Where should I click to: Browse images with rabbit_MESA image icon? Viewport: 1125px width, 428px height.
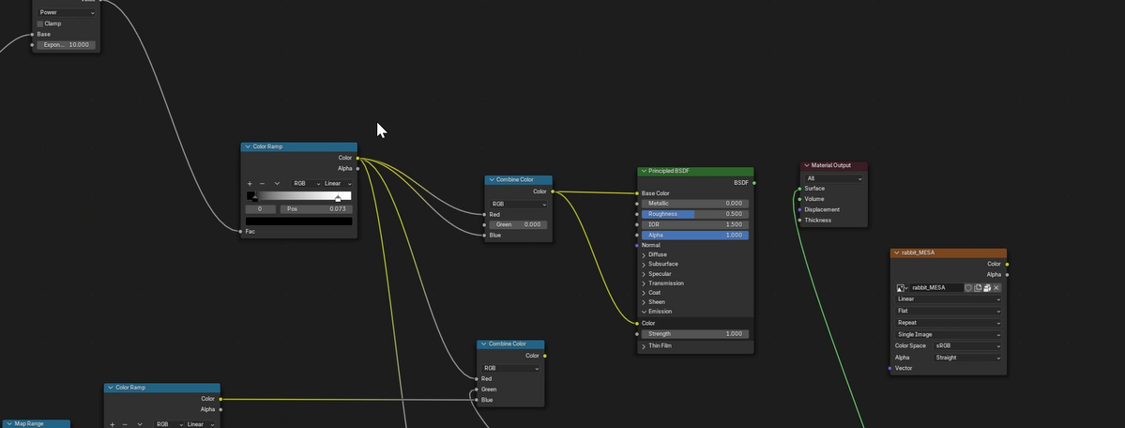902,287
